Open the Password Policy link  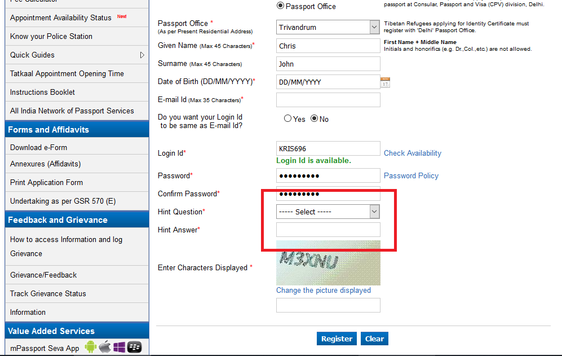coord(410,175)
